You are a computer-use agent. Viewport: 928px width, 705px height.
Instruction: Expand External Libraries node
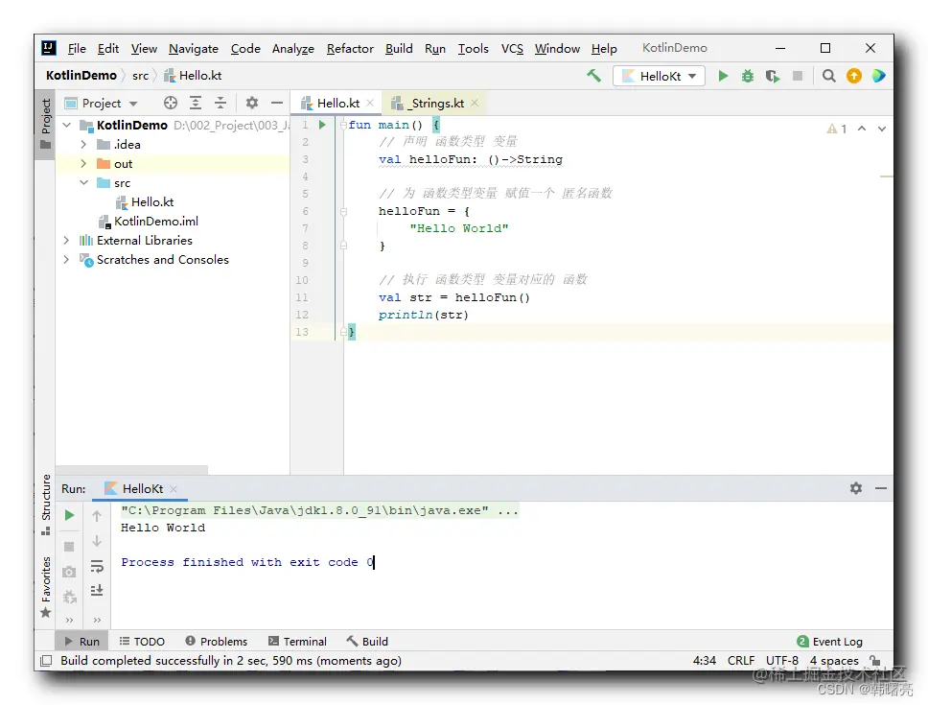coord(66,241)
